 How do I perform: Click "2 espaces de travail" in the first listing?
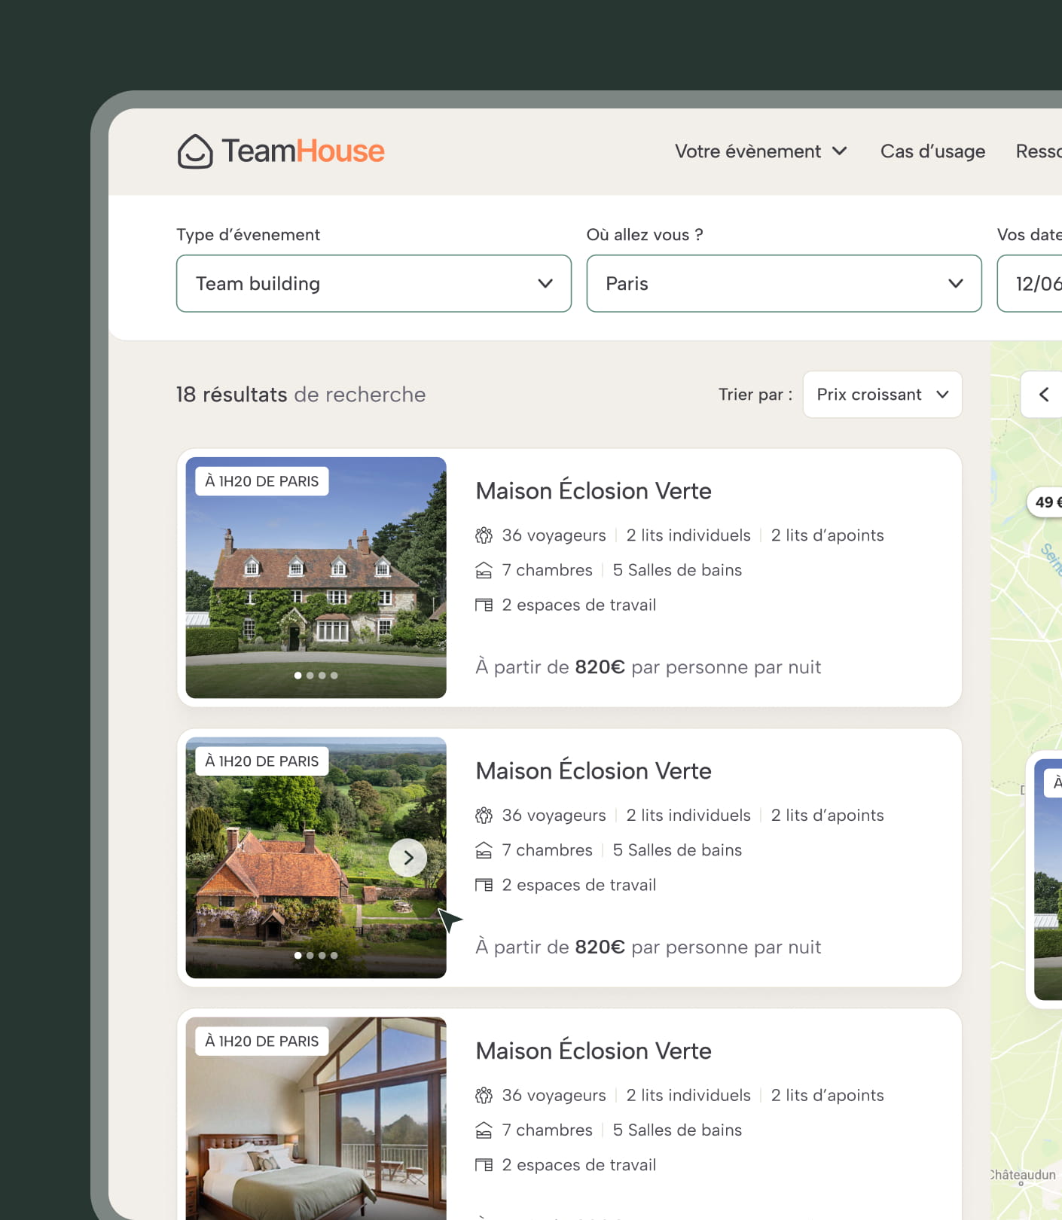tap(579, 605)
